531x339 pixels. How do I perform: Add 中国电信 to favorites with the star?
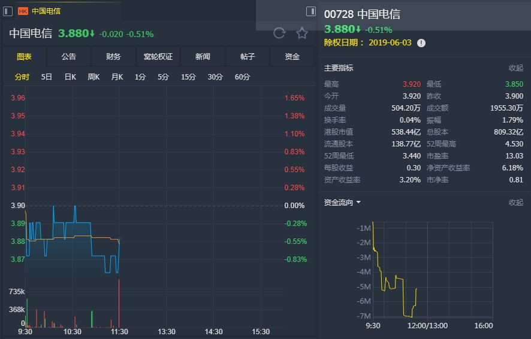tap(301, 33)
